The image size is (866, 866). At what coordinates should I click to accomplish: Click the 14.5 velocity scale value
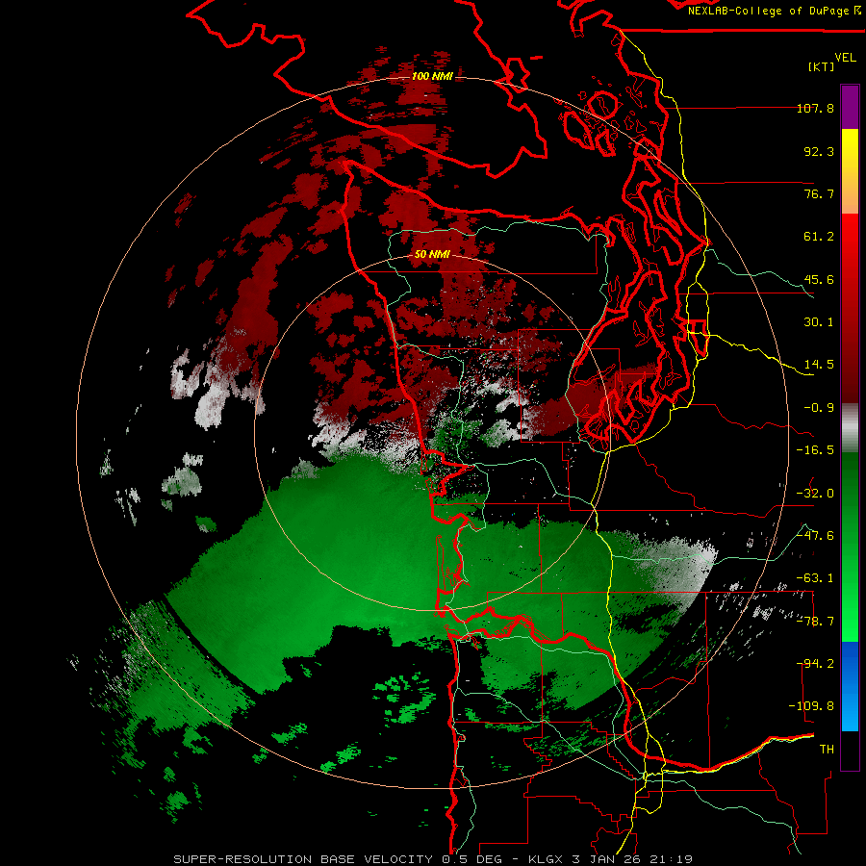point(819,365)
